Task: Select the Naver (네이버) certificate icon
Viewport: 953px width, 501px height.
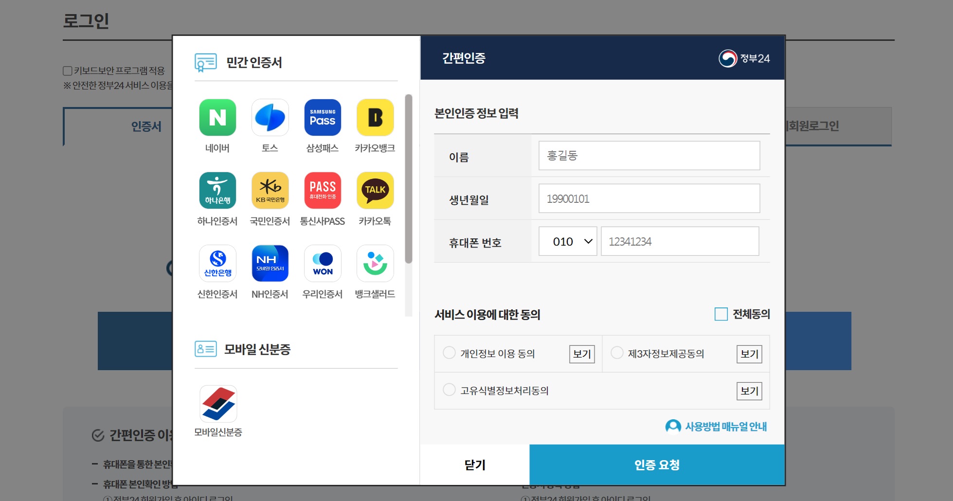Action: click(217, 118)
